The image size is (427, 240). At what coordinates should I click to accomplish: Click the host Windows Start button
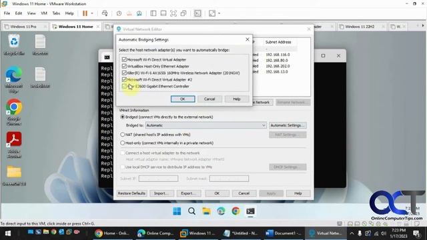8,233
